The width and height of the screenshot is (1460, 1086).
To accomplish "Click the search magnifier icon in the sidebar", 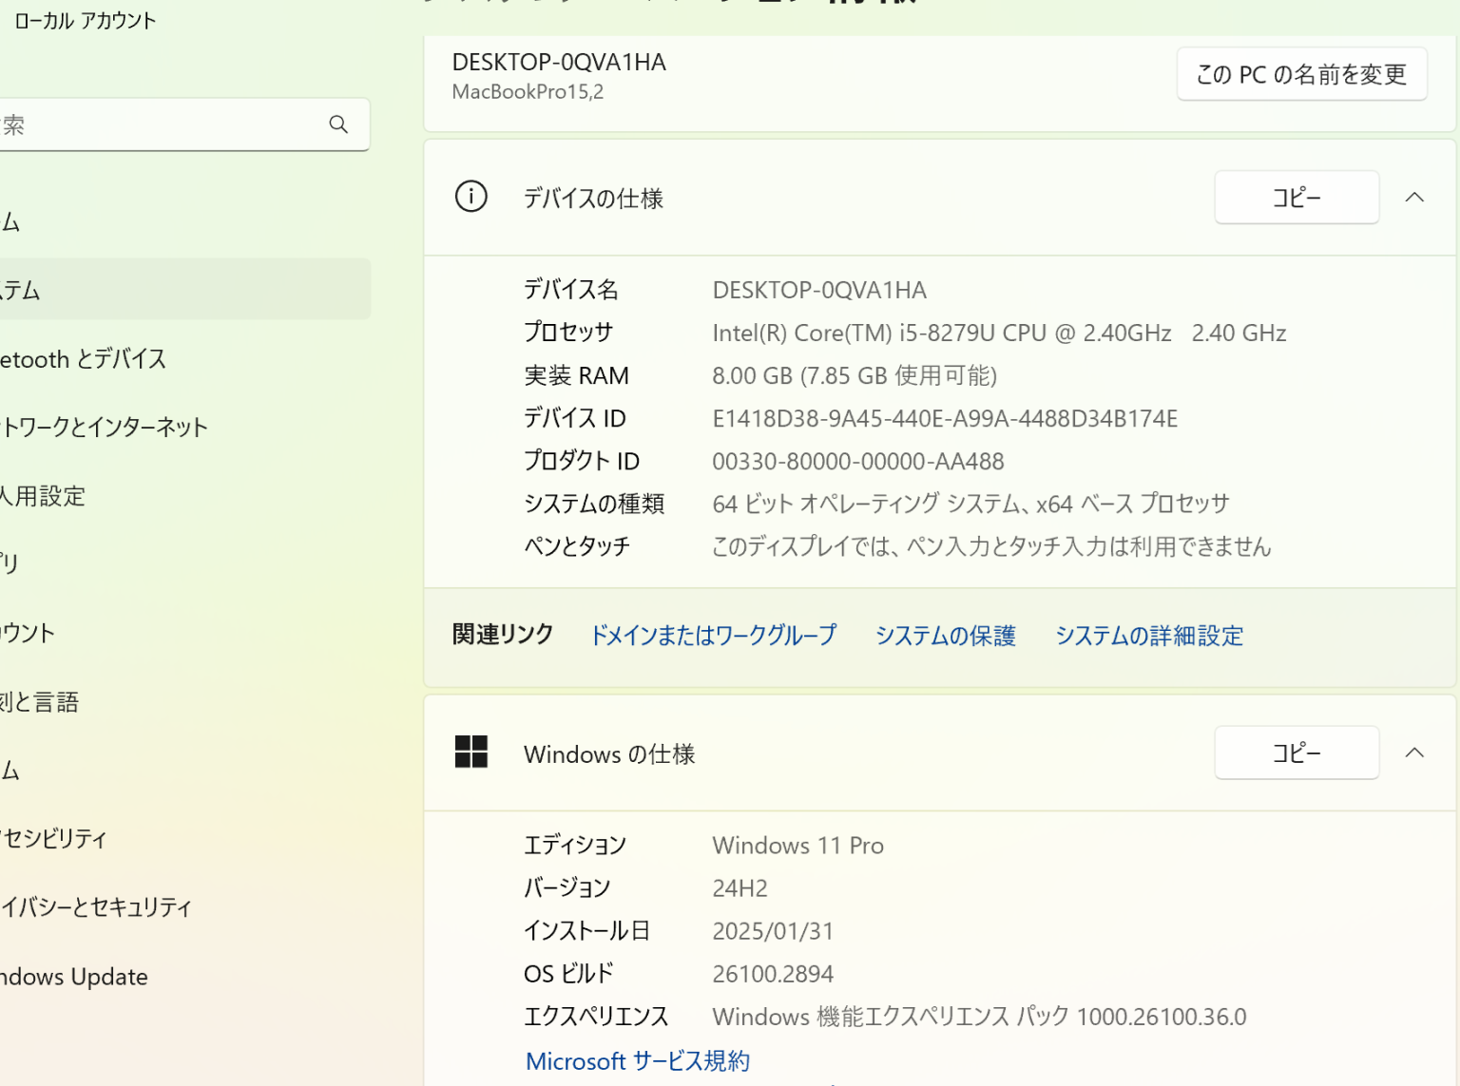I will pyautogui.click(x=338, y=124).
